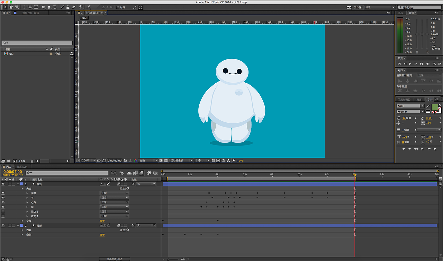The width and height of the screenshot is (443, 261).
Task: Select the Horizontal Type tool
Action: [x=55, y=7]
